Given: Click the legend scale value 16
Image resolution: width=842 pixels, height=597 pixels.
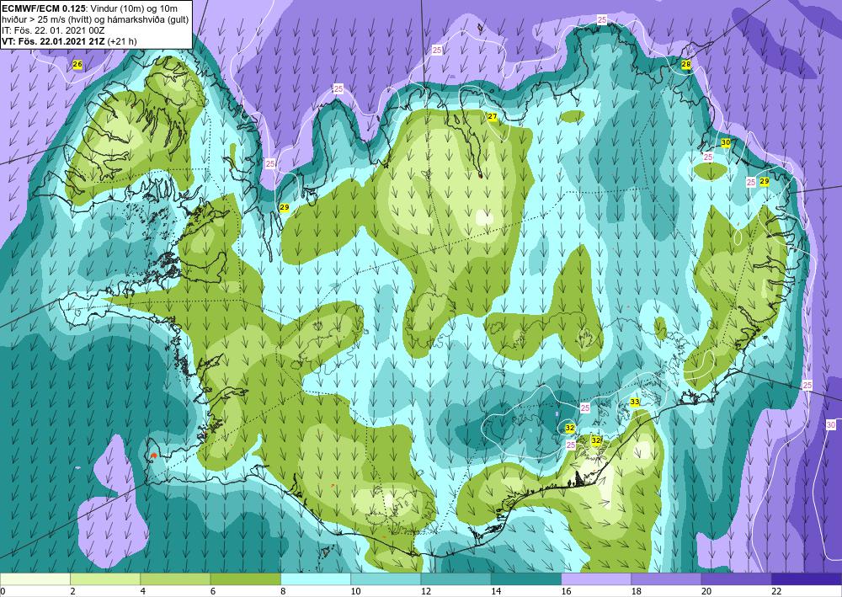Looking at the screenshot, I should [x=566, y=591].
